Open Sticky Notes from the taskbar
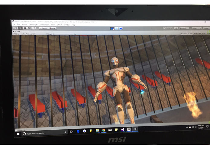 tap(116, 130)
